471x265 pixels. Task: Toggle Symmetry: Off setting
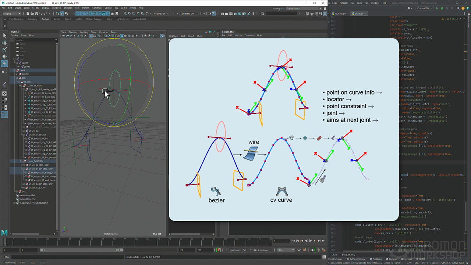click(x=187, y=14)
